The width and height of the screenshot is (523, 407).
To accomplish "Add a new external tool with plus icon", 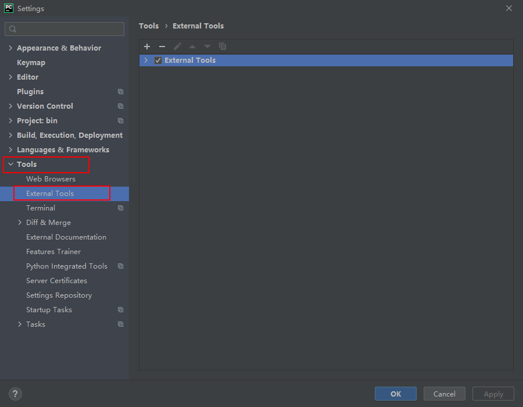I will point(147,47).
